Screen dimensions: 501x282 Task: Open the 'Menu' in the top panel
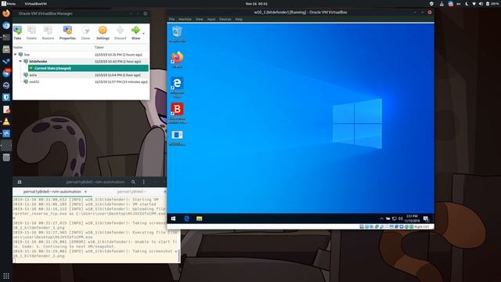[9, 4]
